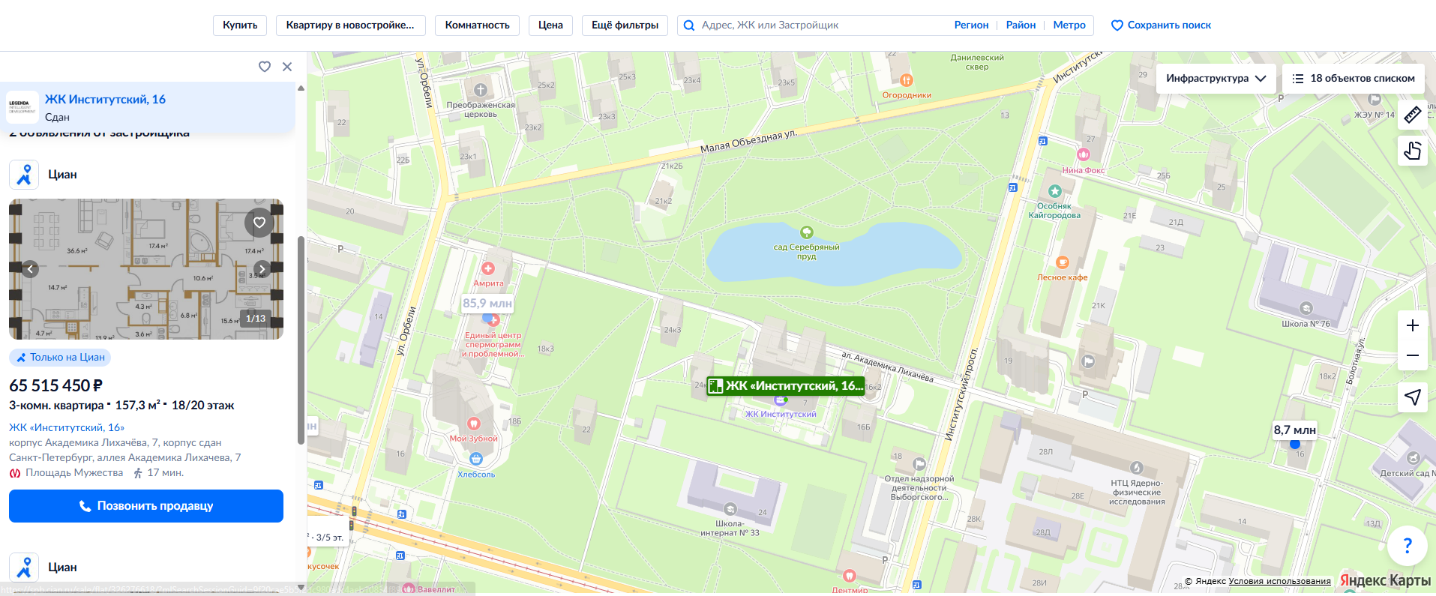Viewport: 1436px width, 596px height.
Task: Click the Школа № 76 map pin
Action: pyautogui.click(x=1306, y=309)
